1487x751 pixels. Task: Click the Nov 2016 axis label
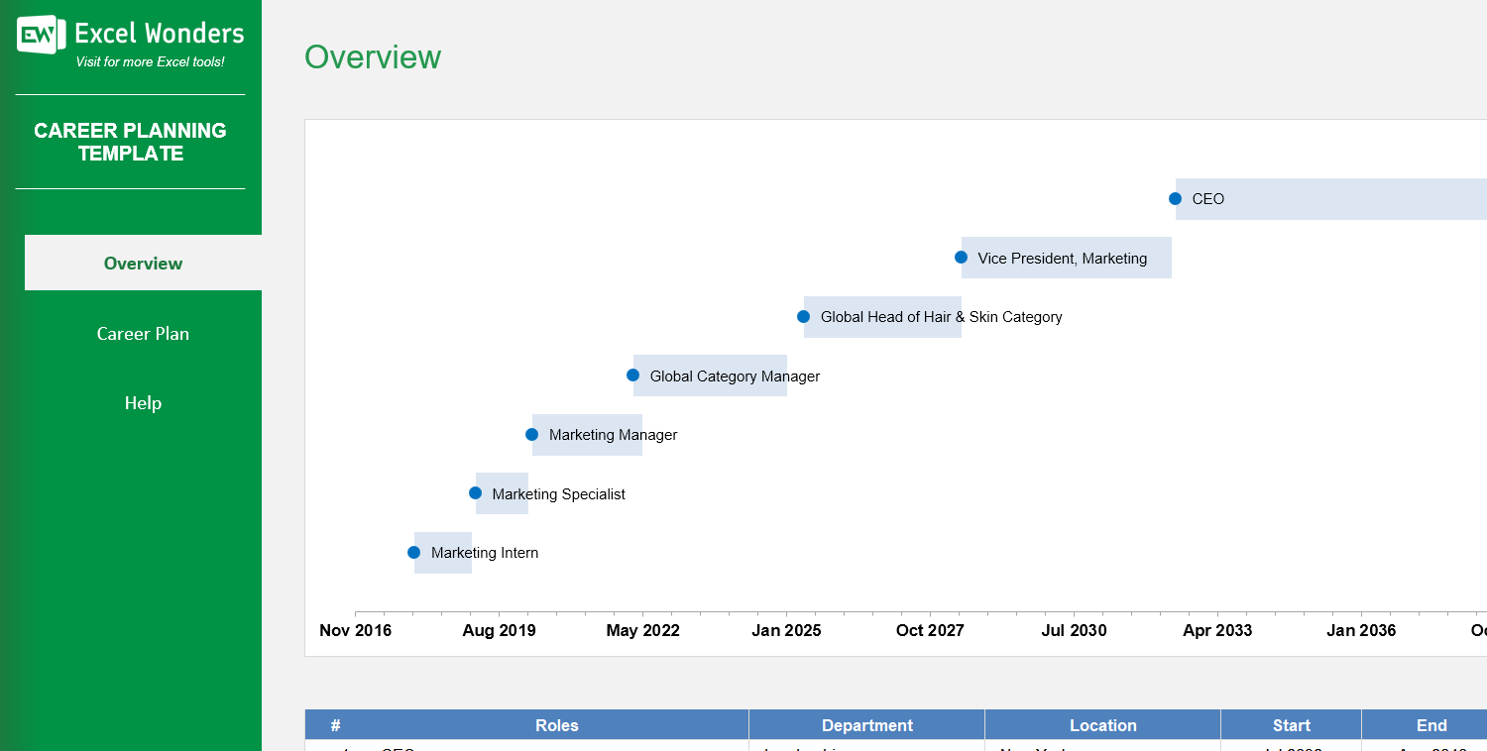356,630
